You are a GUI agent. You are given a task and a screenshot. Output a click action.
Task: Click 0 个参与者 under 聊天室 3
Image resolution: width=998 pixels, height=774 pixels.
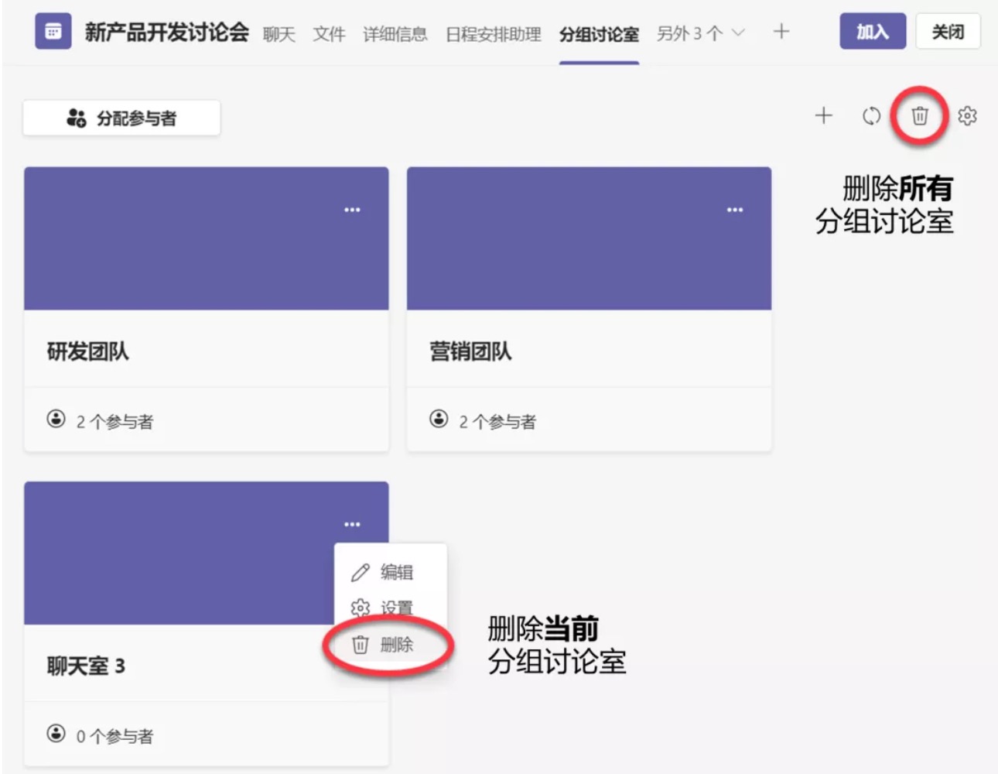pos(114,736)
